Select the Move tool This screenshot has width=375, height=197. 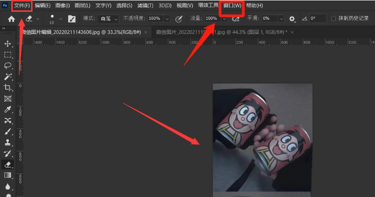click(8, 43)
